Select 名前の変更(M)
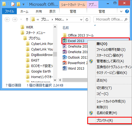This screenshot has height=127, width=132. click(107, 113)
